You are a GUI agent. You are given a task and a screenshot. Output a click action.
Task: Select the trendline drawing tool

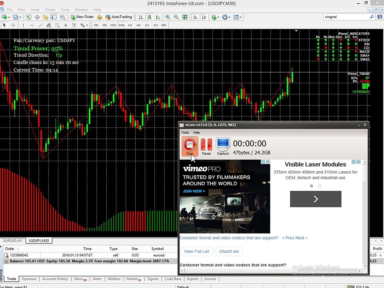(x=40, y=25)
